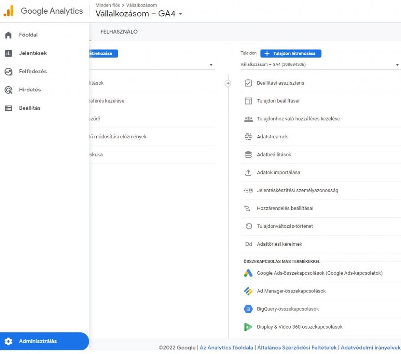Open Főoldal home icon in sidebar

[9, 35]
